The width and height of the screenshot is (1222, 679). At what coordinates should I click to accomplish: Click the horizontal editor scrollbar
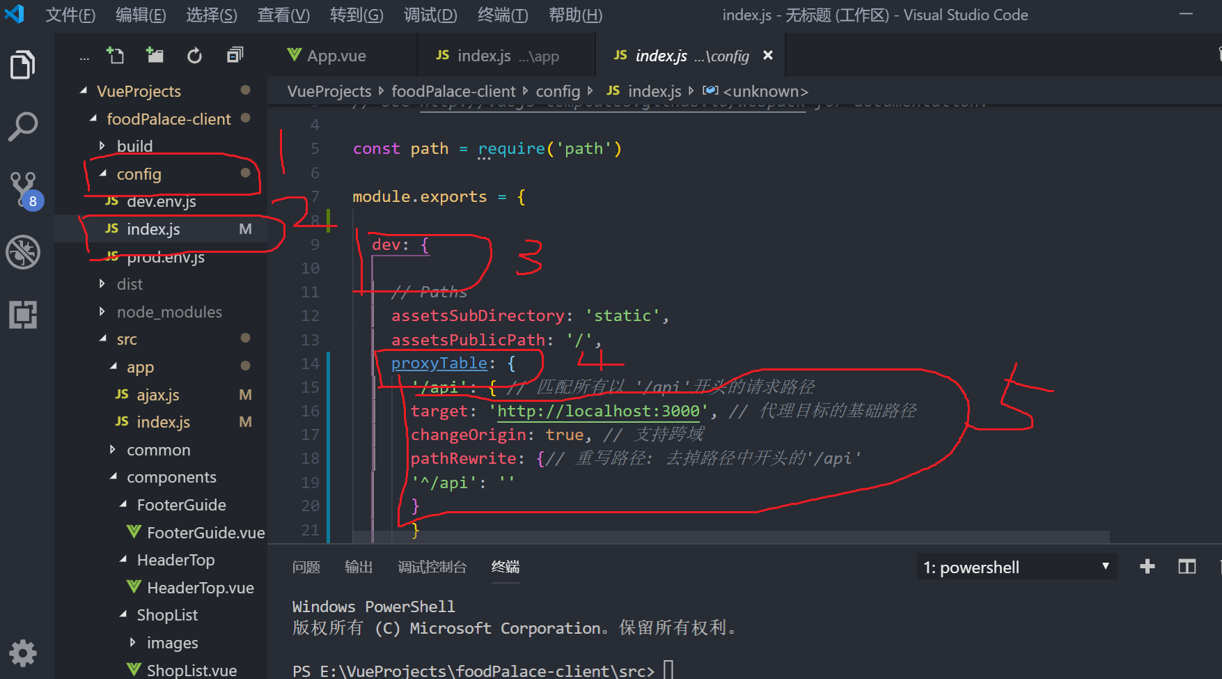click(731, 537)
